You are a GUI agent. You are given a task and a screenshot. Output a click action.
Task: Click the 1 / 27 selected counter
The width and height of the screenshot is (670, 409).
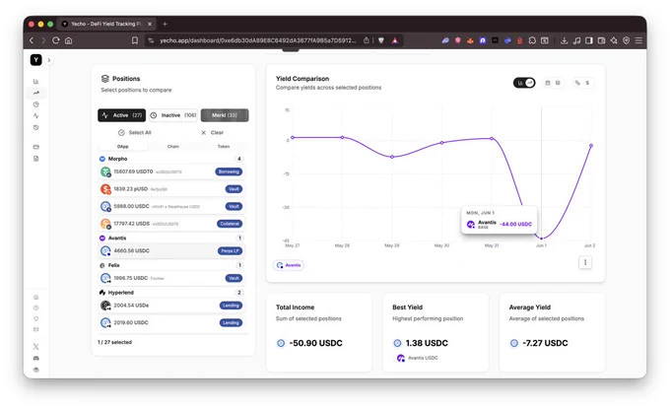114,342
